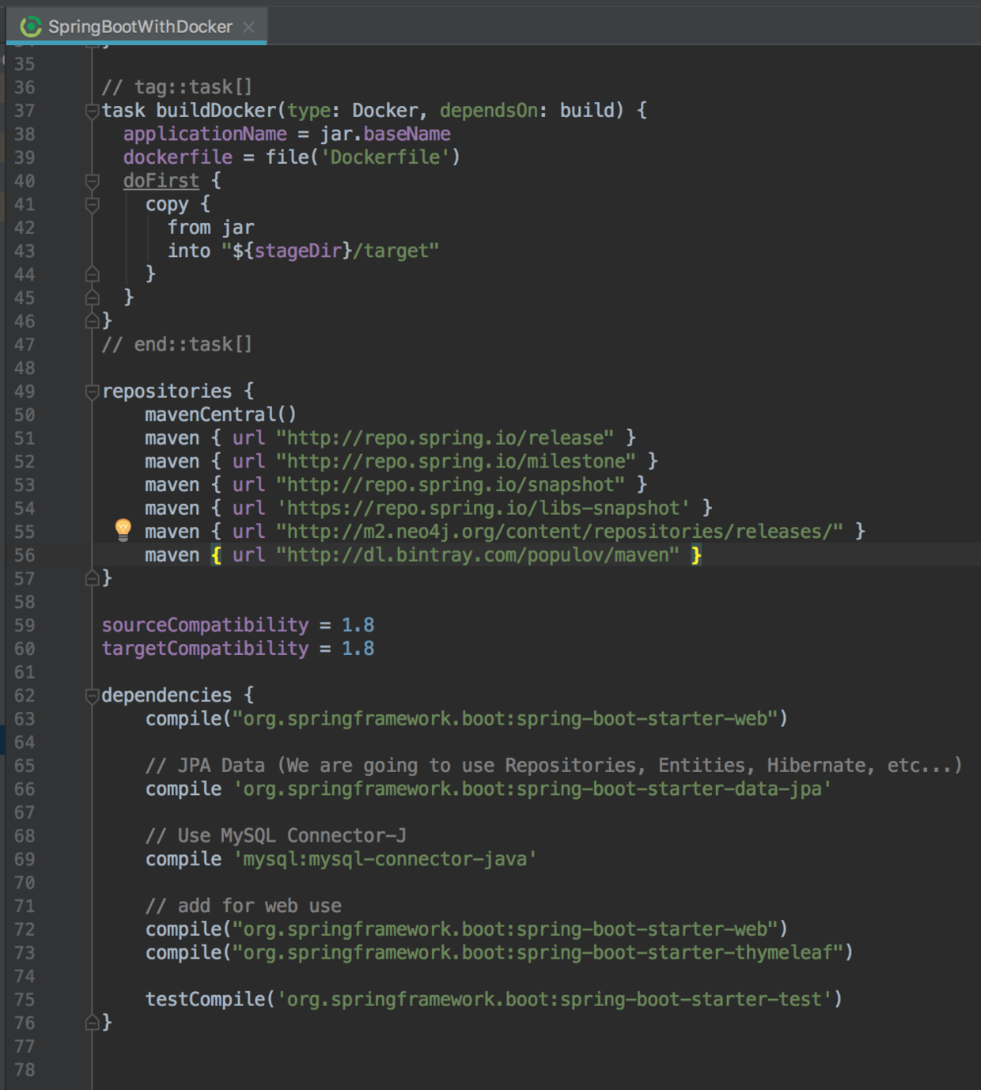Click the spring-boot-starter-thymeleaf dependency string

click(537, 952)
